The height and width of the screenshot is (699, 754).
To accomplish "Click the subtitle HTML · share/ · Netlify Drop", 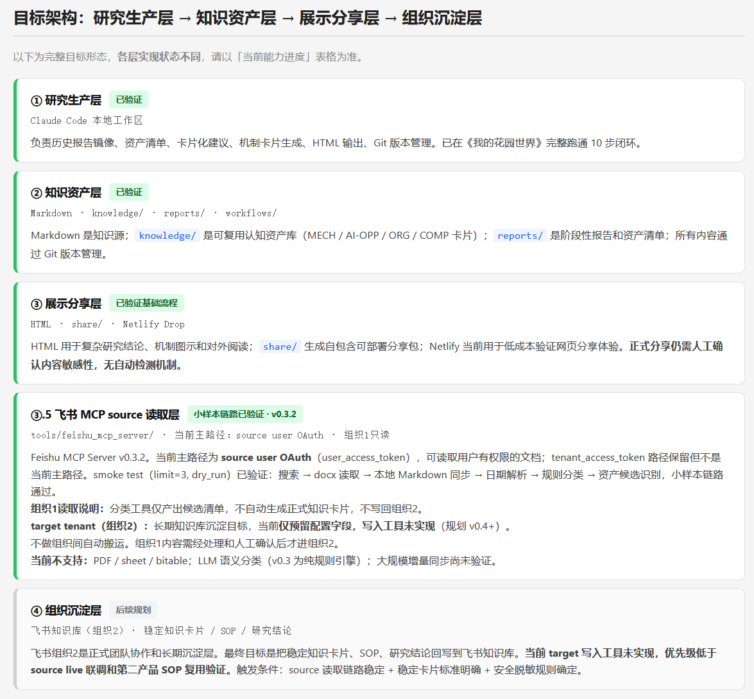I will pos(108,324).
